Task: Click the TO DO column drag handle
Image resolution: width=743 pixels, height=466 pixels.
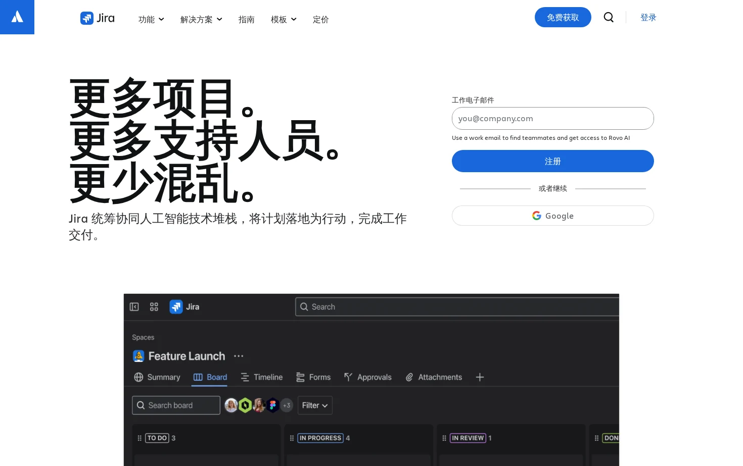Action: (140, 438)
